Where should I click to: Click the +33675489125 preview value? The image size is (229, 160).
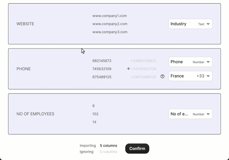point(144,77)
